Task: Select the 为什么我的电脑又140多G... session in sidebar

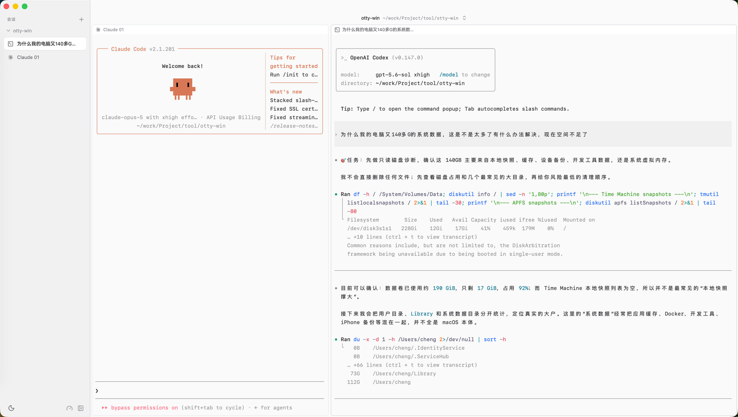Action: tap(45, 44)
